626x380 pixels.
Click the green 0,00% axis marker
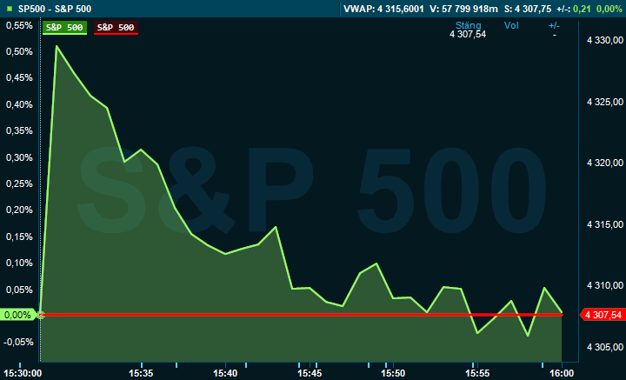(x=18, y=315)
